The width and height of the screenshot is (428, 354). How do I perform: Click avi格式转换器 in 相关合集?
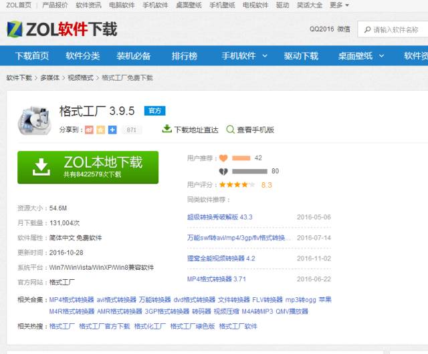116,300
